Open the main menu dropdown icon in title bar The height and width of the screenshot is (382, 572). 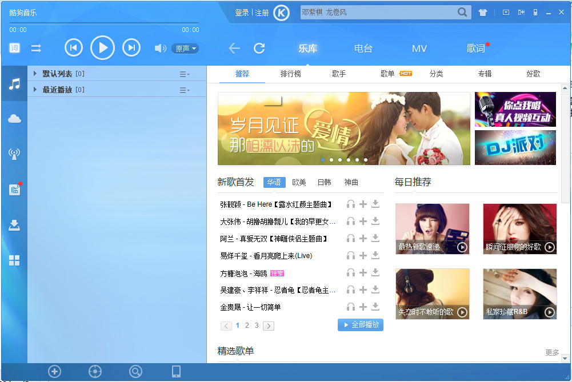tap(506, 13)
